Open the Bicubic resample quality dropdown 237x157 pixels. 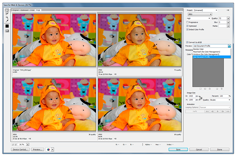(x=220, y=100)
